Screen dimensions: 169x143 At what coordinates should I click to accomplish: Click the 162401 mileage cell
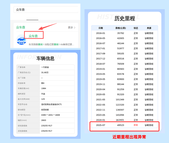120,120
